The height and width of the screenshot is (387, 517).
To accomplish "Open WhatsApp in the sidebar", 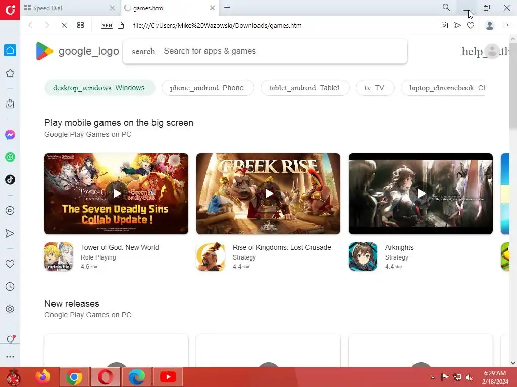I will tap(10, 157).
